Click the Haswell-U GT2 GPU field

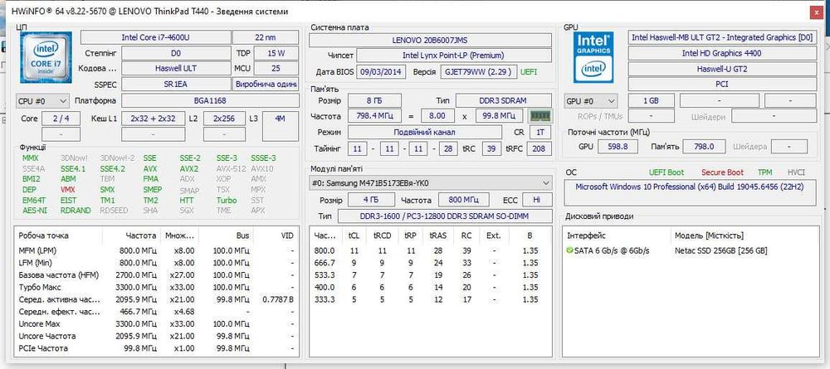[721, 70]
